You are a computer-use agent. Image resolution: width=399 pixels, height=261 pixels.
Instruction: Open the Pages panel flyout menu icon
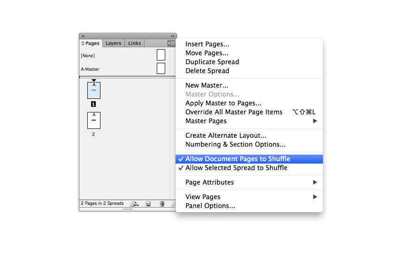171,43
